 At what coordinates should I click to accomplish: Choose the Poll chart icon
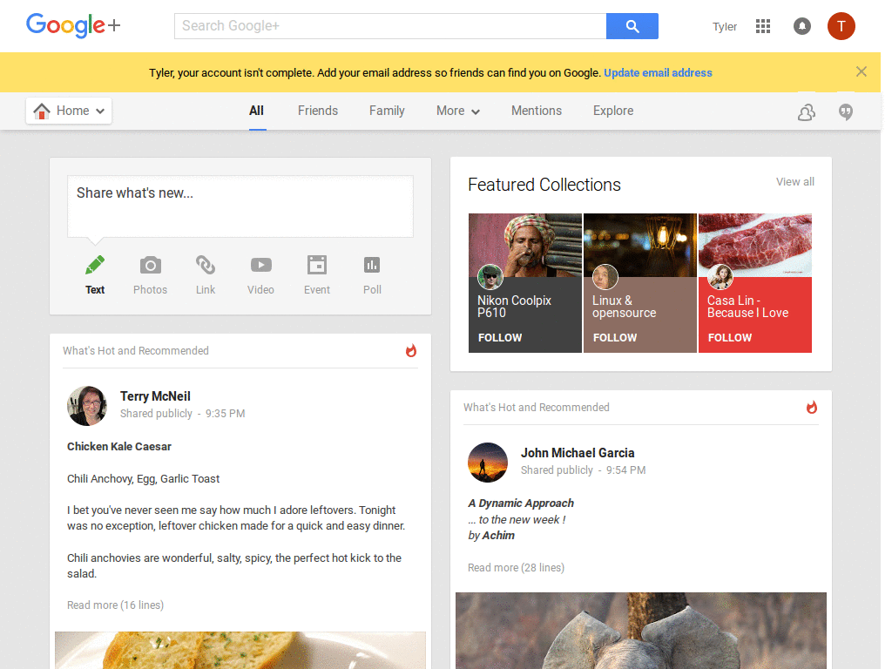(x=372, y=275)
